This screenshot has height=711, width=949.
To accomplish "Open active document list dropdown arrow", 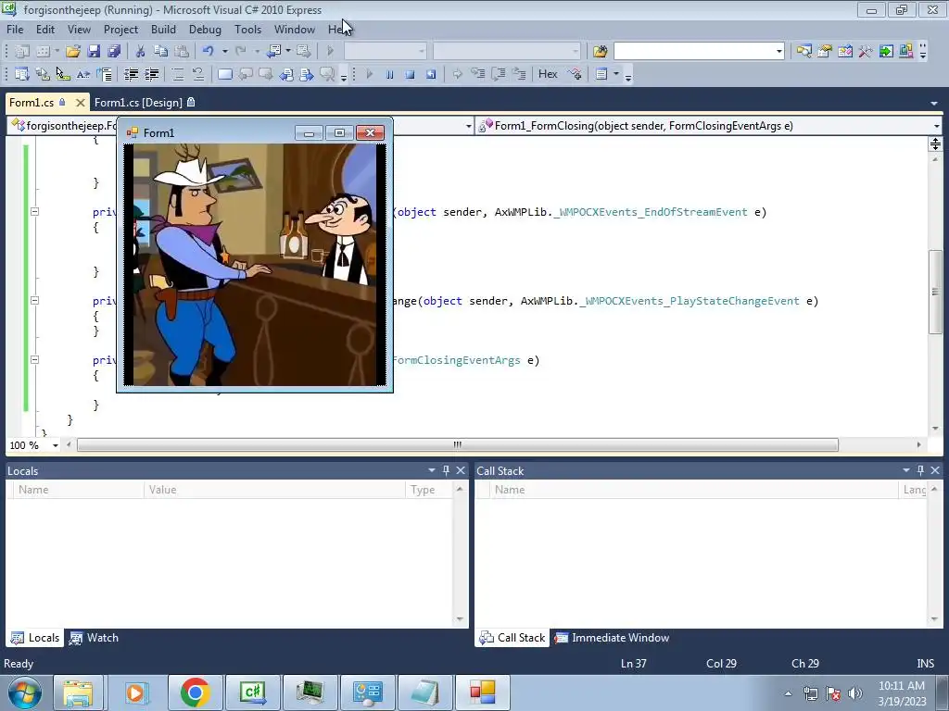I will (x=934, y=104).
